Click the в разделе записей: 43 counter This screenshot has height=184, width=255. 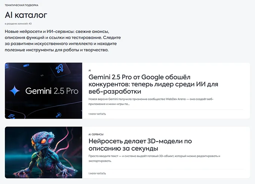18,24
